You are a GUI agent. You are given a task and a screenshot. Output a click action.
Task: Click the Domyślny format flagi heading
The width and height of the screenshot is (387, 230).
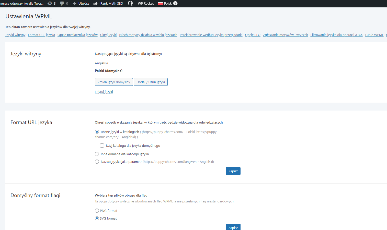tap(35, 196)
